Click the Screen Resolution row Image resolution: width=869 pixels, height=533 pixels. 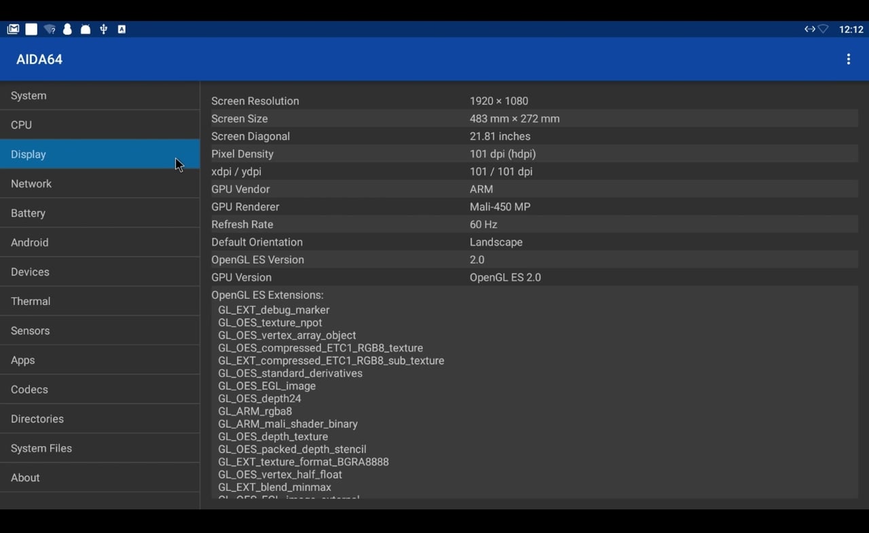coord(534,101)
